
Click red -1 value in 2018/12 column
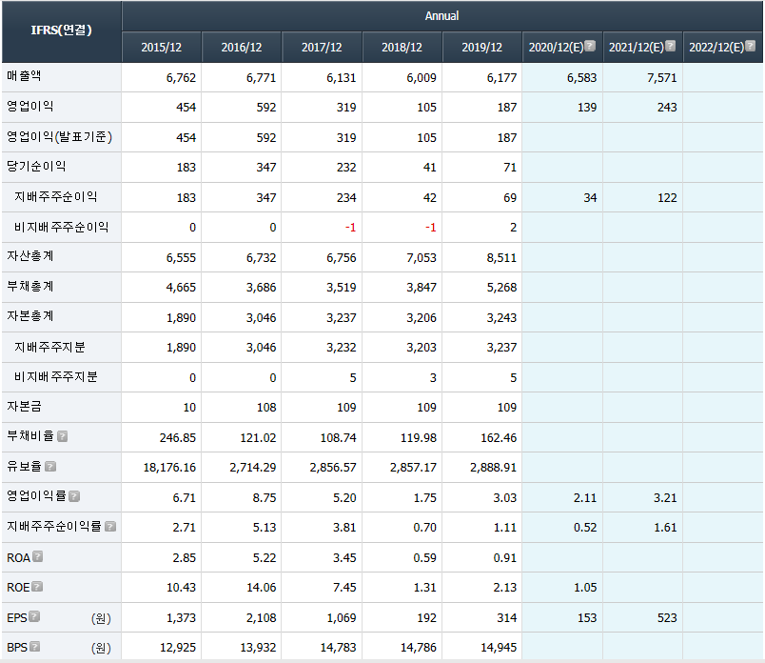(430, 228)
